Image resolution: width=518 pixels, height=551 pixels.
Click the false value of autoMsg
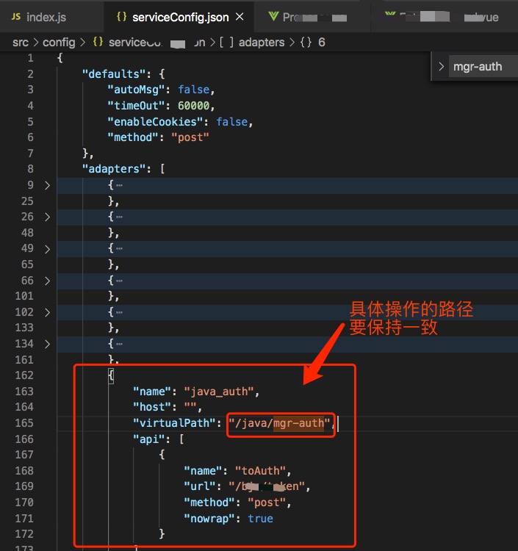click(194, 90)
